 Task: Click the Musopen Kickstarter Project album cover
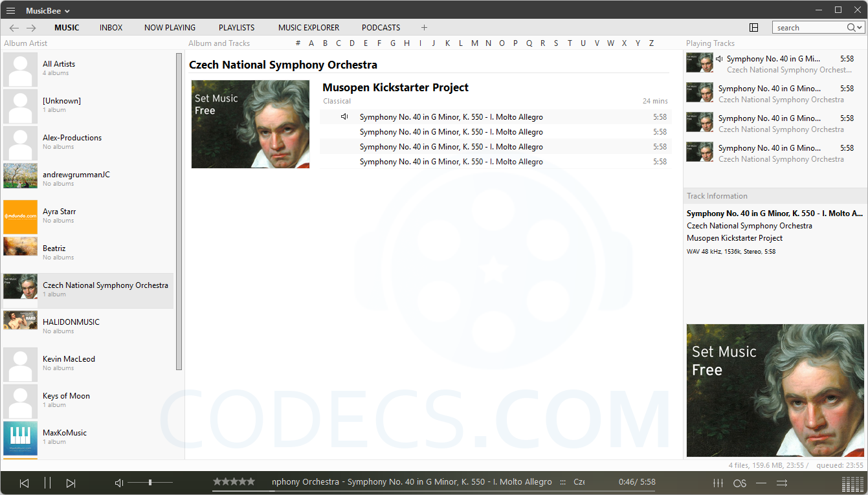coord(250,124)
